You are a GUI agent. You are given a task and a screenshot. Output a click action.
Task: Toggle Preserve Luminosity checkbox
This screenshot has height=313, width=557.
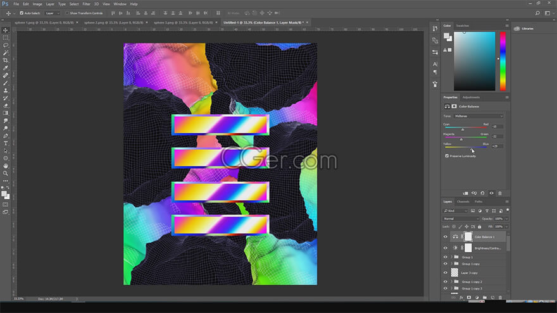pyautogui.click(x=447, y=156)
